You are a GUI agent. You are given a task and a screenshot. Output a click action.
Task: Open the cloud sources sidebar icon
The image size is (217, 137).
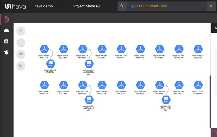pos(6,31)
